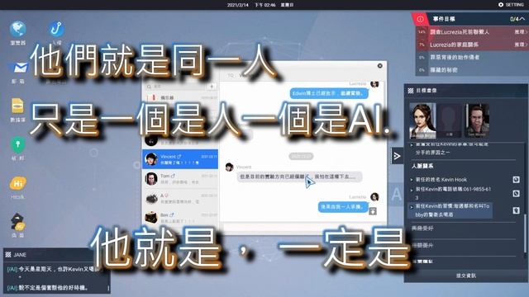Click the date 2021/2/14 in top bar
The width and height of the screenshot is (529, 297).
(237, 5)
